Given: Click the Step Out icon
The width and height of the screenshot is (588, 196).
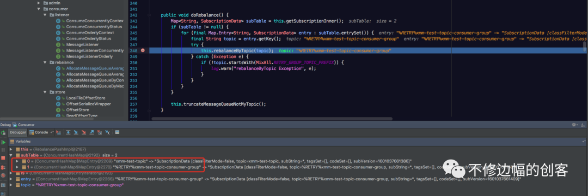Looking at the screenshot, I should pos(91,132).
